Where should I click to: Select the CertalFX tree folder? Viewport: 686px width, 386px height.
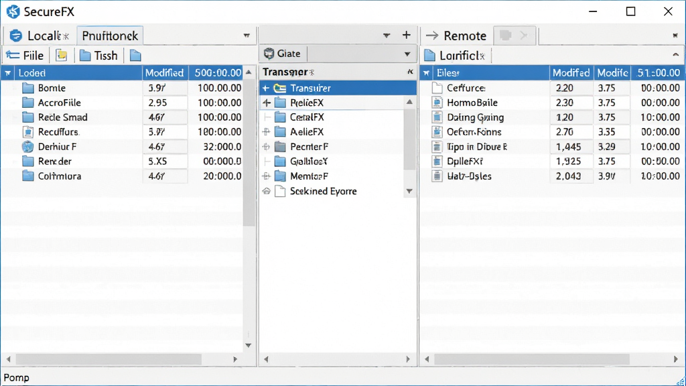click(307, 117)
